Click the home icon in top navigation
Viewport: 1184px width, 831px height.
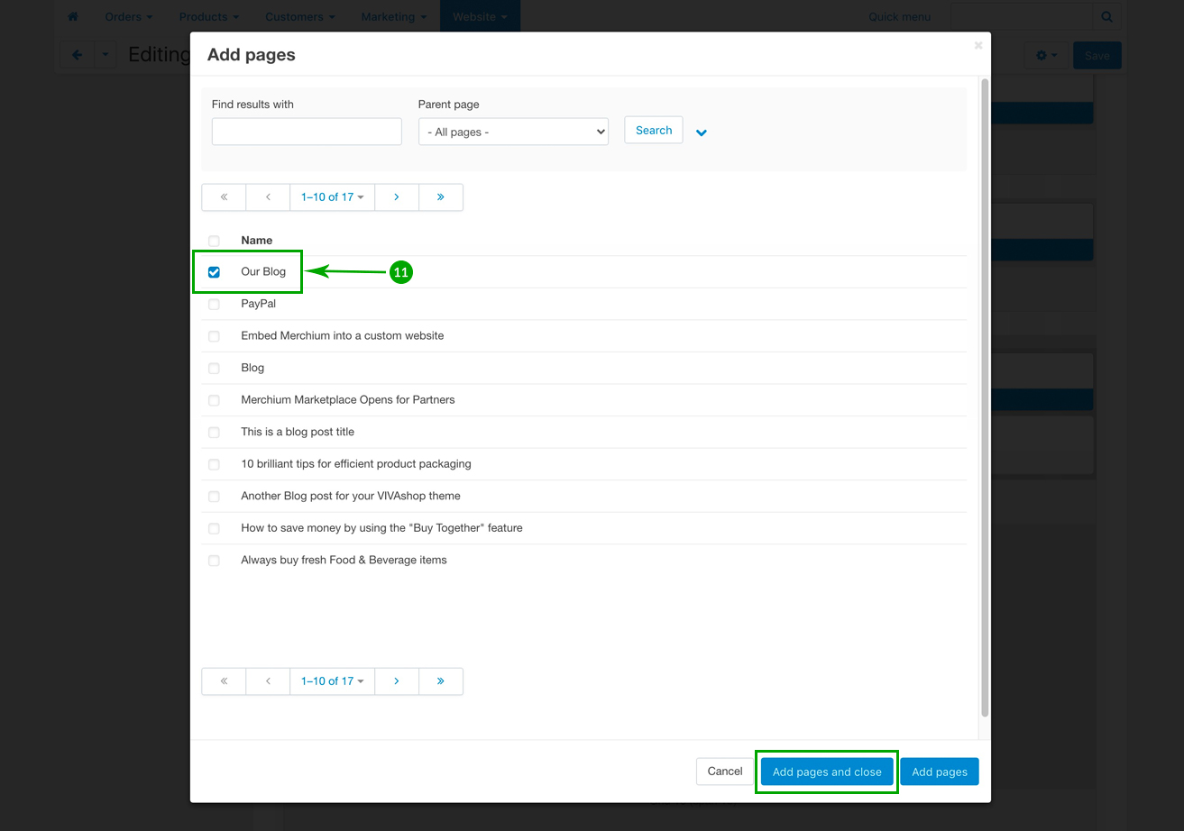73,17
